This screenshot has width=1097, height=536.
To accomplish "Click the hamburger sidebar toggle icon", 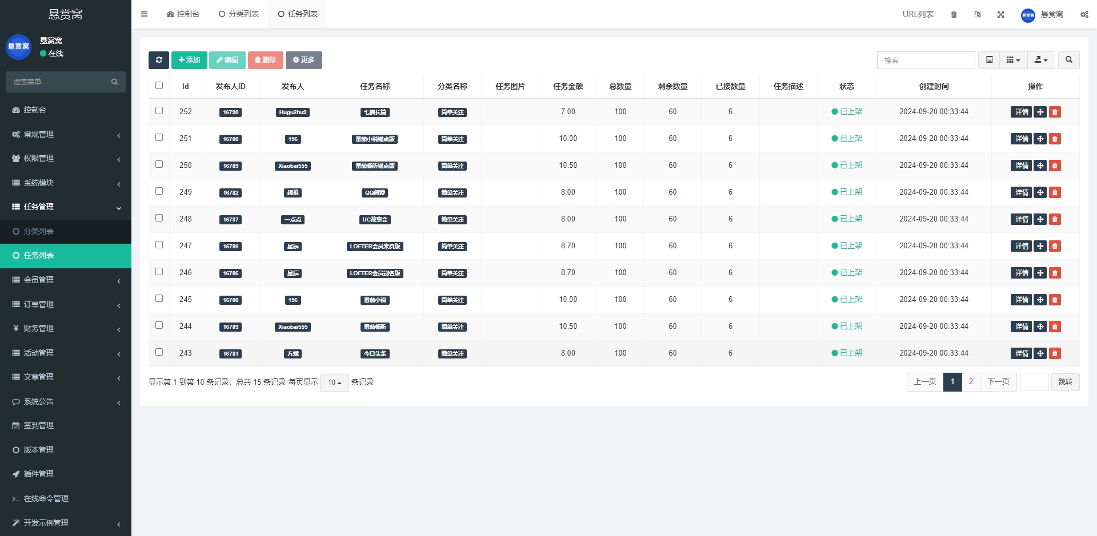I will pyautogui.click(x=144, y=14).
